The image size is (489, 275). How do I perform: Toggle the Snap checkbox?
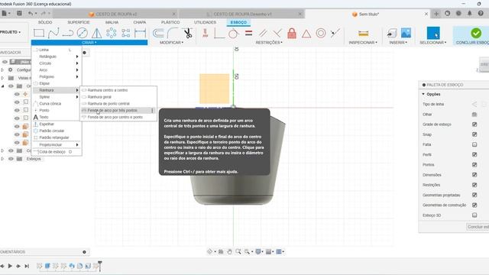coord(474,134)
